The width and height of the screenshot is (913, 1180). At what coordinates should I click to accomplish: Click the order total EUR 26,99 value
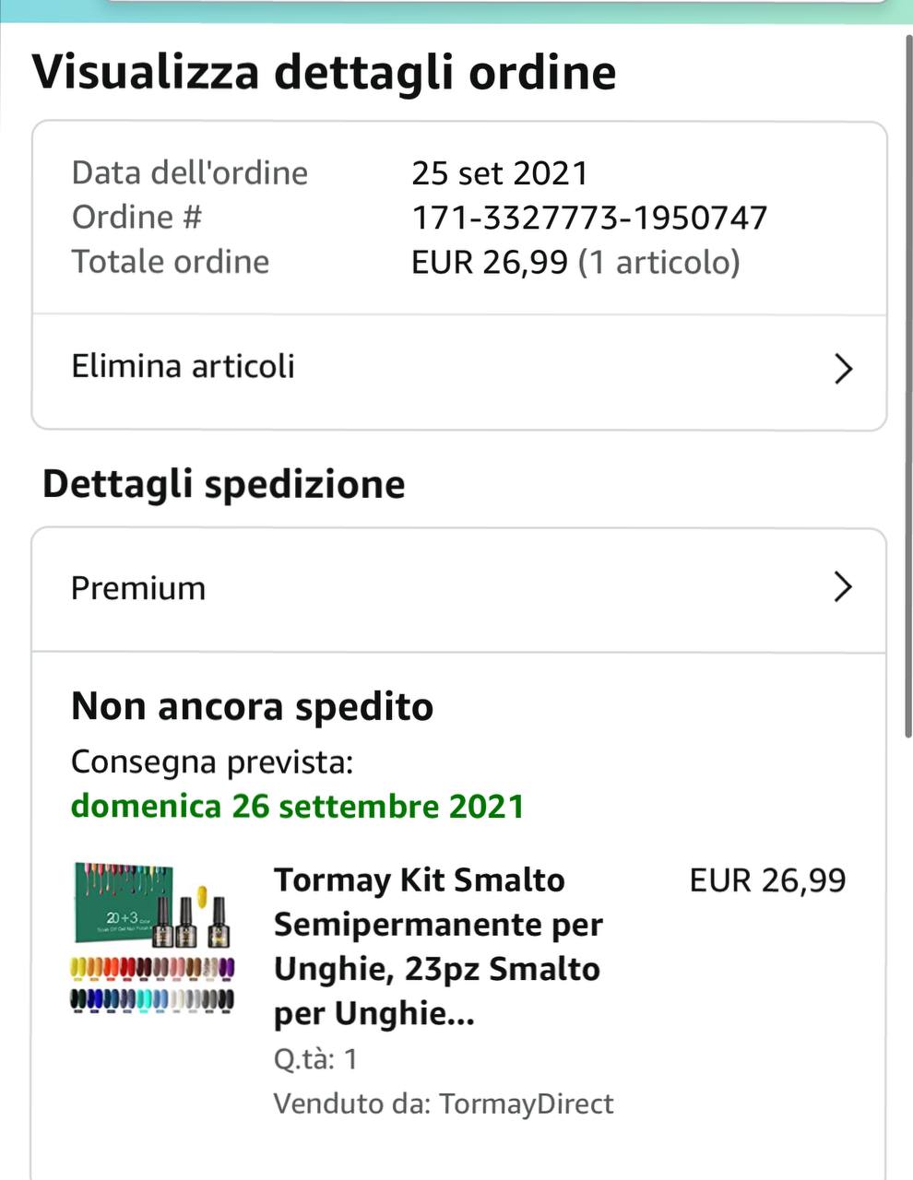click(x=489, y=262)
